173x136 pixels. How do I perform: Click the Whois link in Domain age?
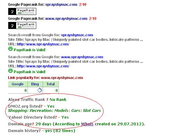(x=87, y=124)
